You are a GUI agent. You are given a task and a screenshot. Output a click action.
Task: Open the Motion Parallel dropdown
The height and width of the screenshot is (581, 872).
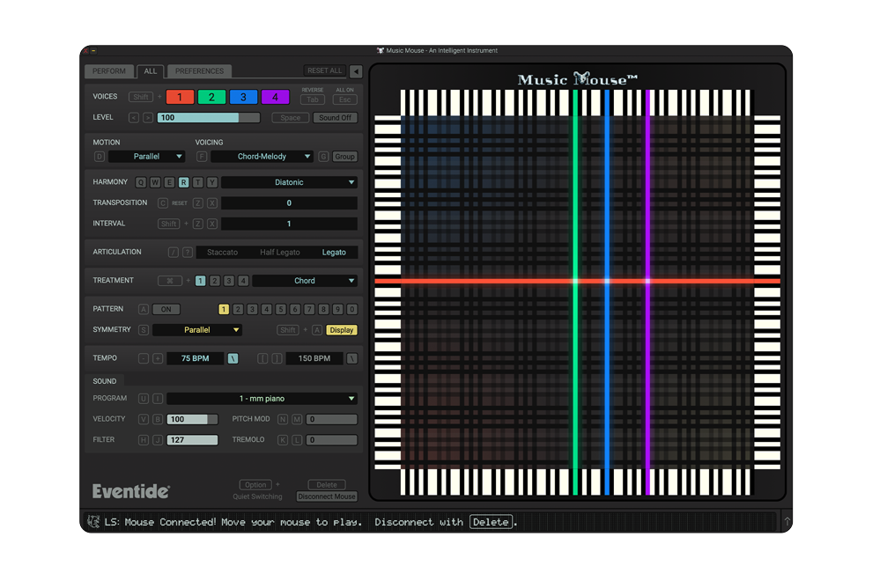point(146,157)
